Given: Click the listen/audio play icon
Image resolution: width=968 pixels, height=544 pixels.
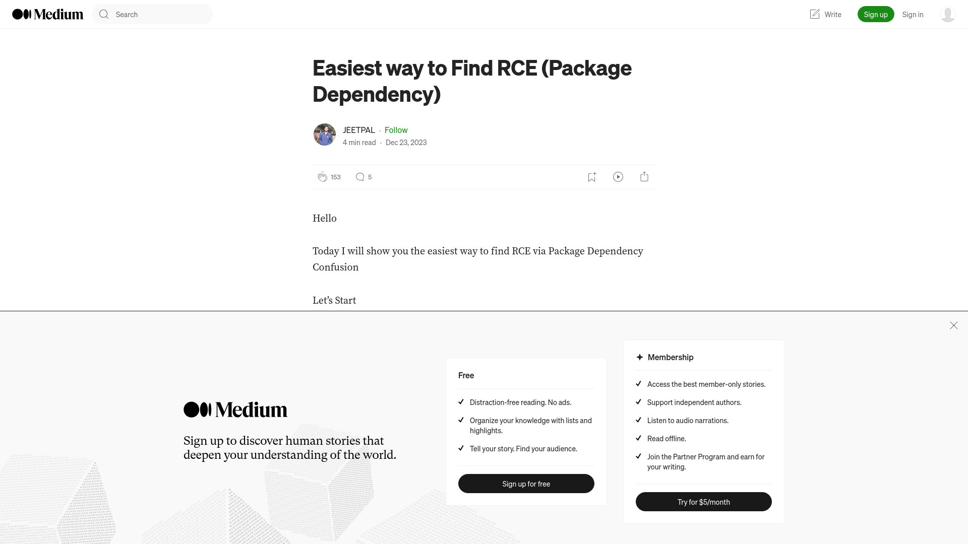Looking at the screenshot, I should click(x=618, y=177).
